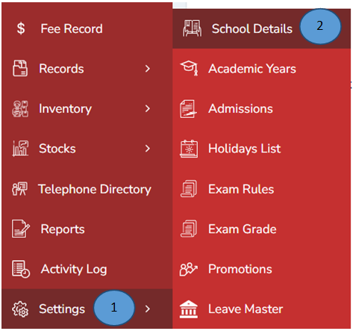
Task: Select Holidays List
Action: tap(261, 149)
